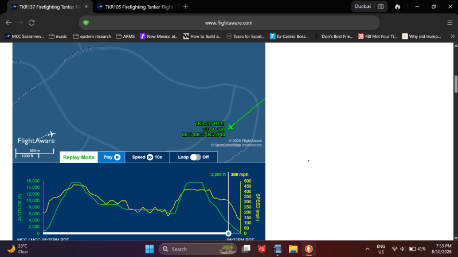The height and width of the screenshot is (257, 458).
Task: Open the epstein research bookmarks folder
Action: point(92,36)
